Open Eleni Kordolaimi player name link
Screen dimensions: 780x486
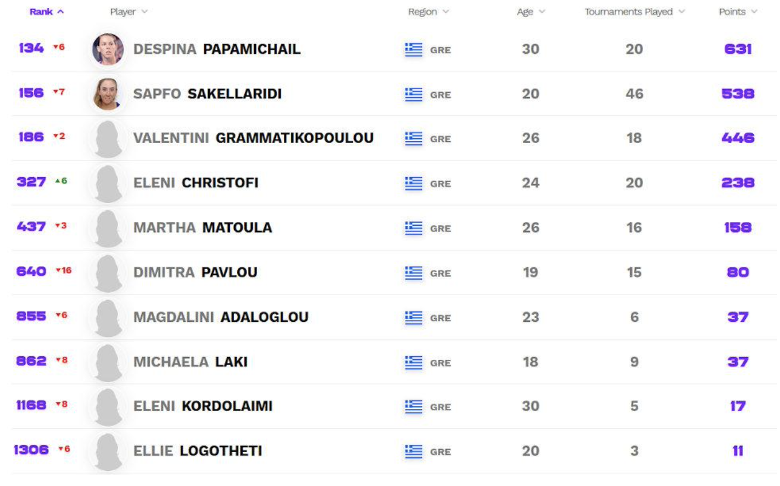[x=203, y=406]
